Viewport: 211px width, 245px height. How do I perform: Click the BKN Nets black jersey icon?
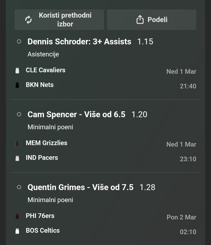click(x=17, y=85)
